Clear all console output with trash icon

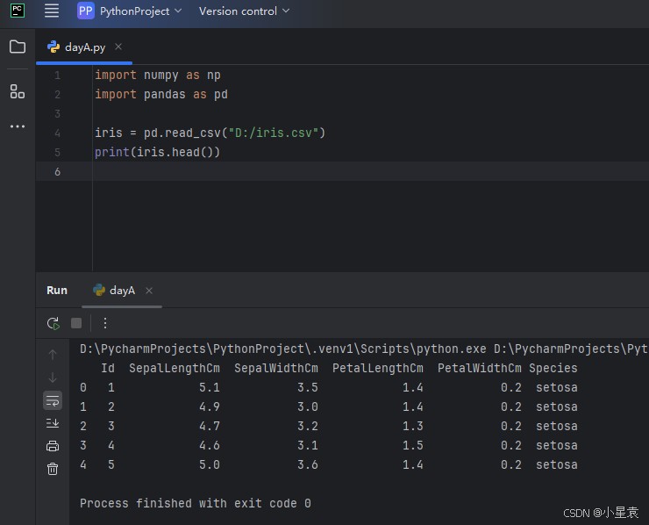[53, 469]
